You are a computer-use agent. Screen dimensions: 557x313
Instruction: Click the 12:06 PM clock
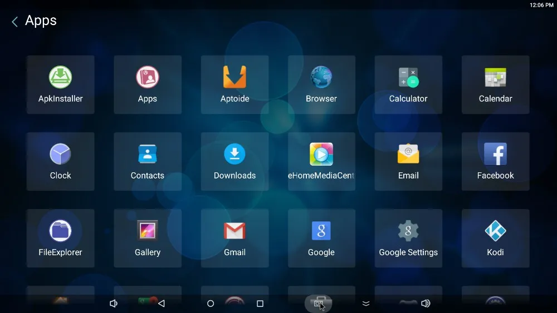click(x=541, y=5)
